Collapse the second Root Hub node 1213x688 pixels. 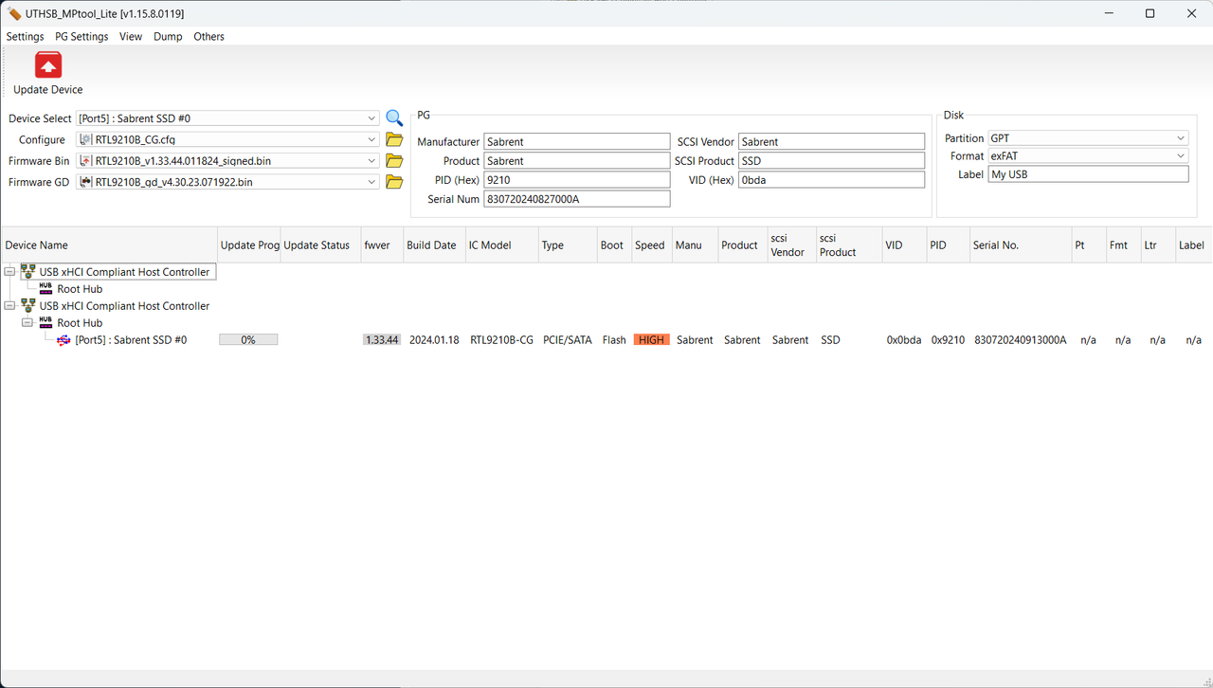pyautogui.click(x=27, y=323)
